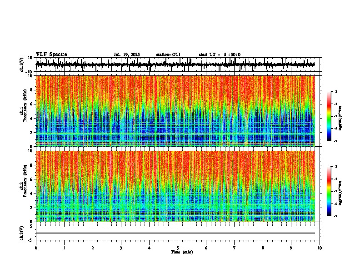Click the ch.1 voltage waveform trace panel
The image size is (360, 278).
point(178,65)
